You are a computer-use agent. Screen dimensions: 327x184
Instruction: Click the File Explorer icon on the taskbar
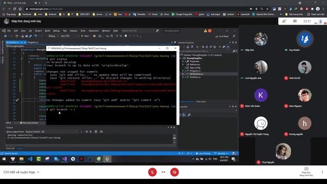[21, 159]
